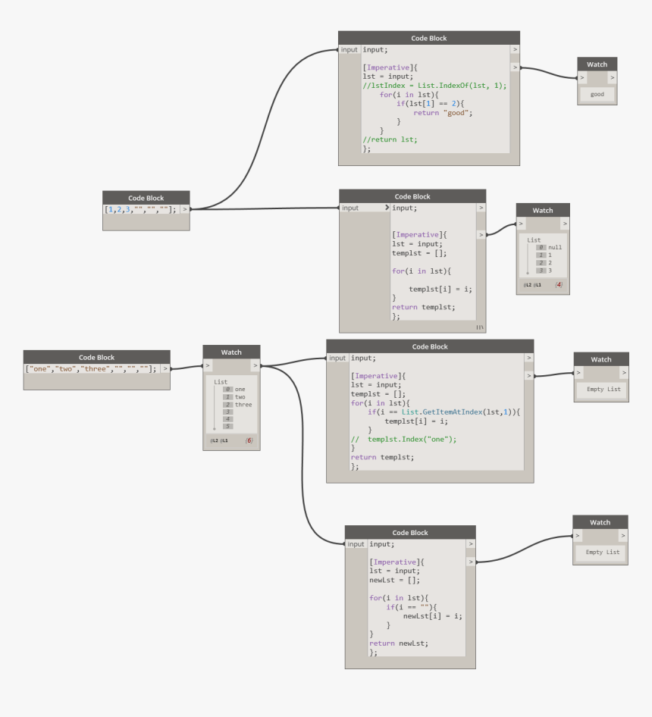The width and height of the screenshot is (652, 717).
Task: Click the {6} list count indicator
Action: tap(249, 440)
